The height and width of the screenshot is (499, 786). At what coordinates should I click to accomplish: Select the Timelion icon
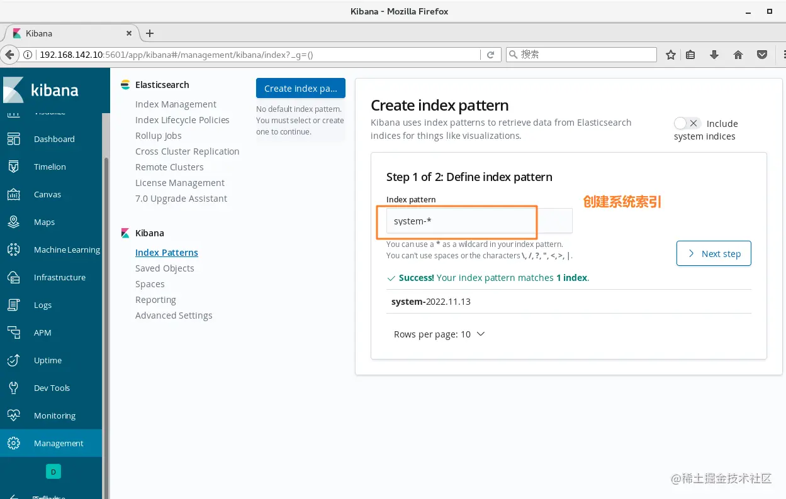[13, 167]
